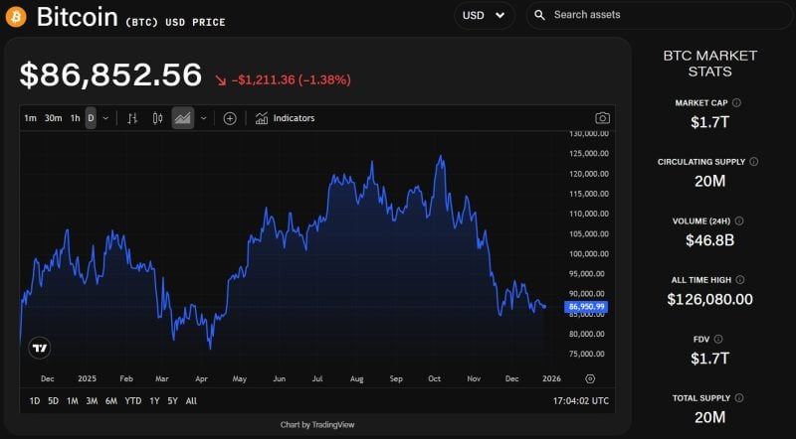Expand the time interval dropdown arrow
Viewport: 796px width, 439px height.
(105, 118)
